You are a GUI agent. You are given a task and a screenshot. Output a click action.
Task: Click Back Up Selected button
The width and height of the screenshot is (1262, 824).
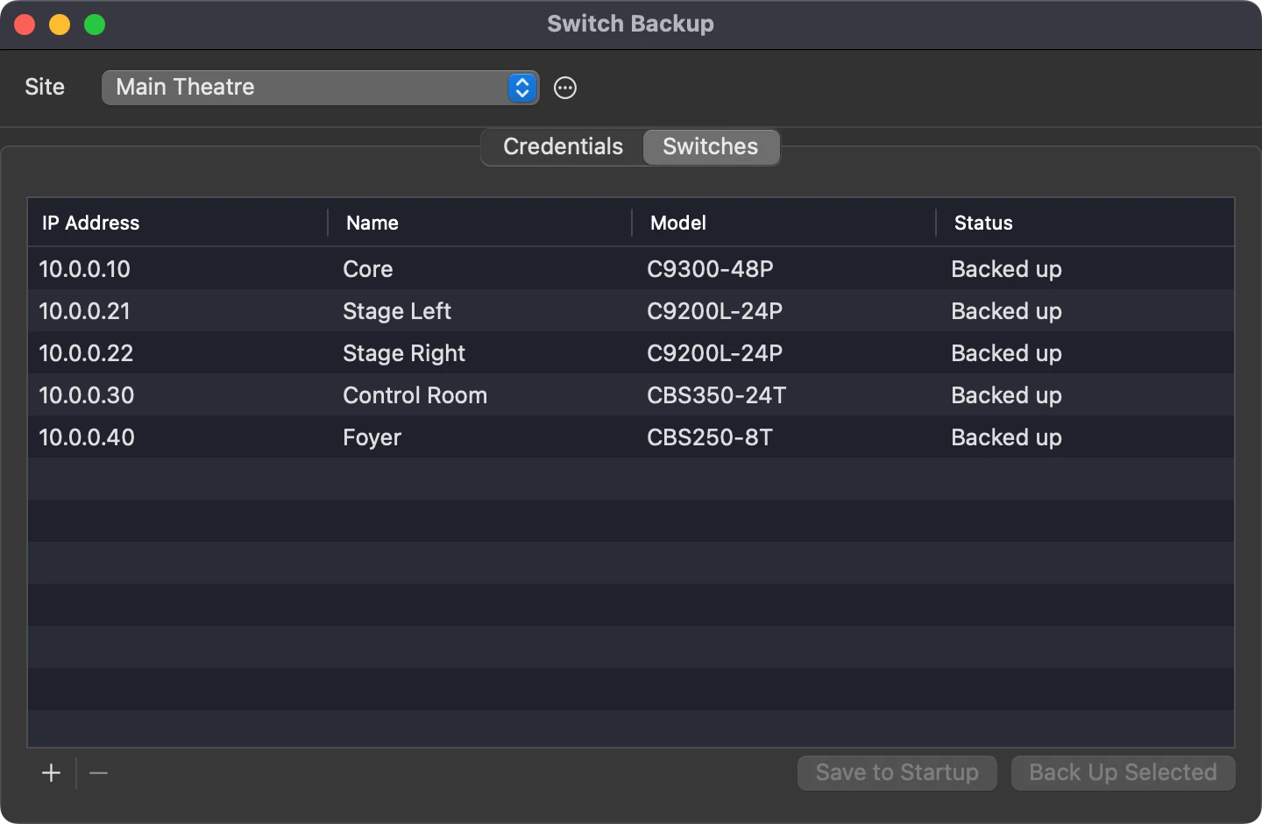[x=1124, y=772]
